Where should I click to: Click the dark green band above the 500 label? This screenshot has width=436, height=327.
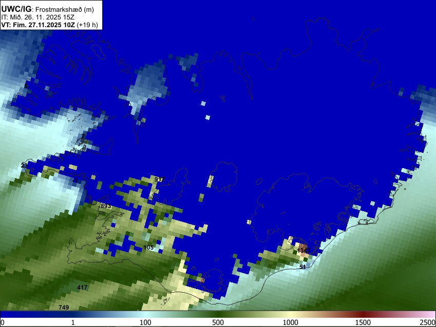coord(218,314)
